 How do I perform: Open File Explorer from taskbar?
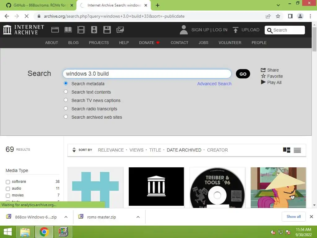25,232
